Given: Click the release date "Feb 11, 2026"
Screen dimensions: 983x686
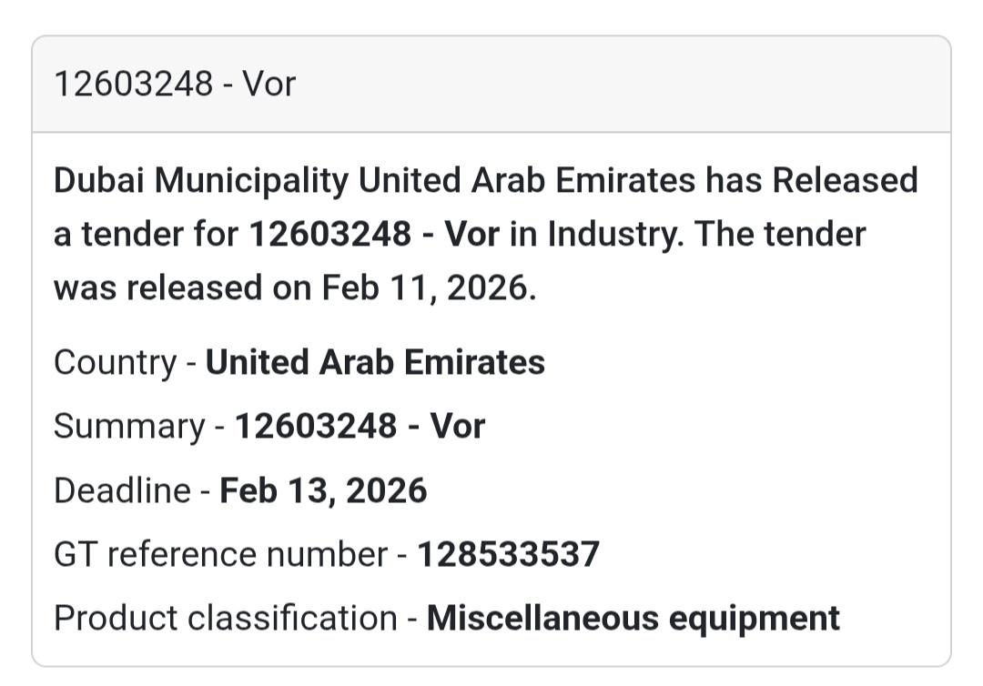Looking at the screenshot, I should coord(423,288).
